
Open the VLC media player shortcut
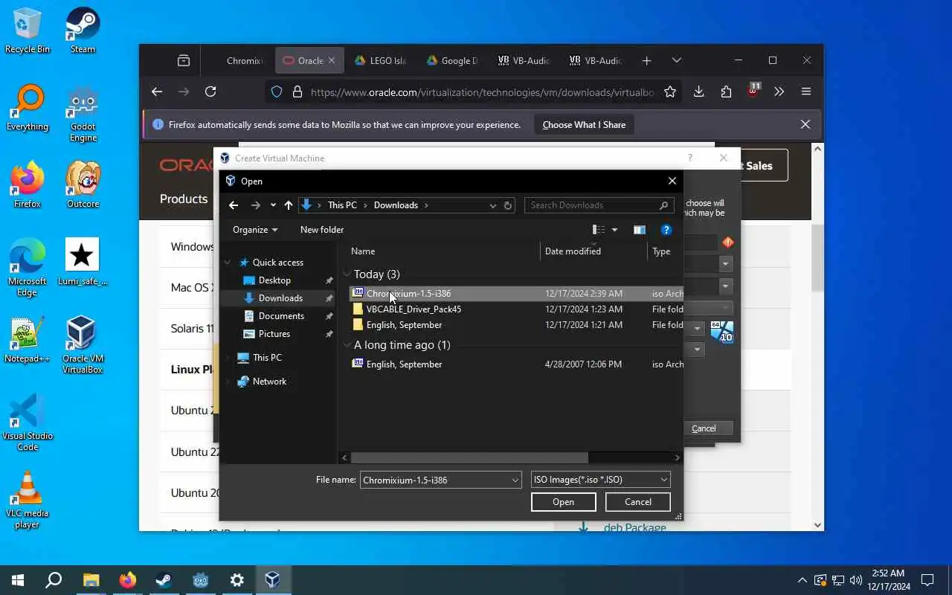pyautogui.click(x=28, y=500)
